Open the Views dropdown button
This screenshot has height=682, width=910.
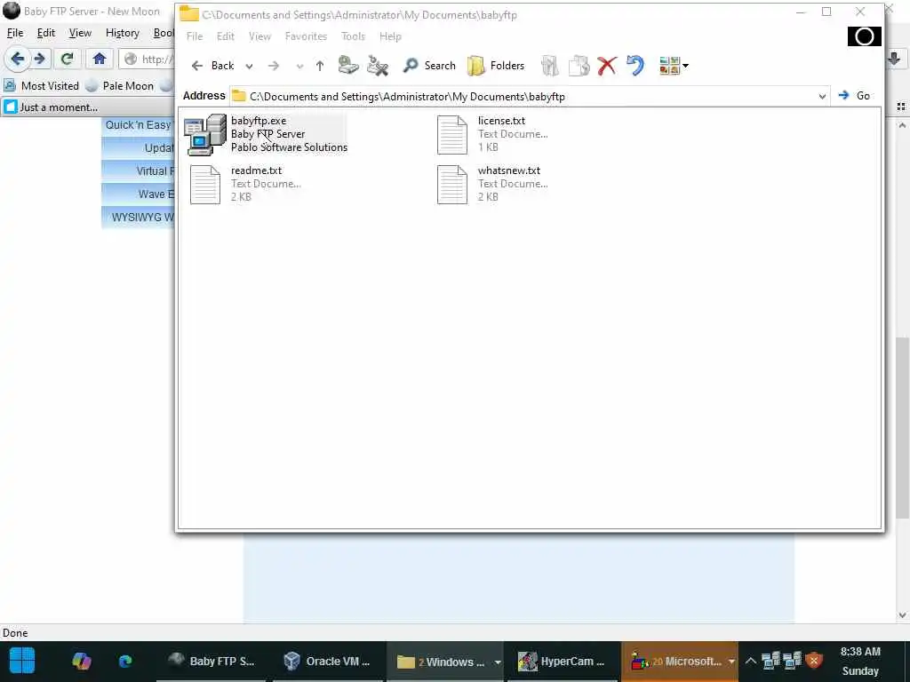[674, 66]
